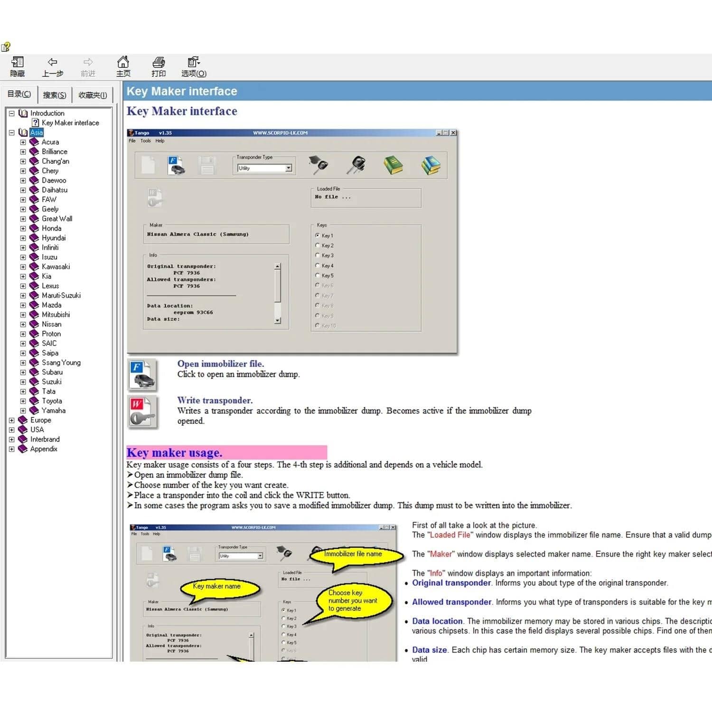Screen dimensions: 712x712
Task: Select the Key 2 radio button
Action: tap(318, 245)
